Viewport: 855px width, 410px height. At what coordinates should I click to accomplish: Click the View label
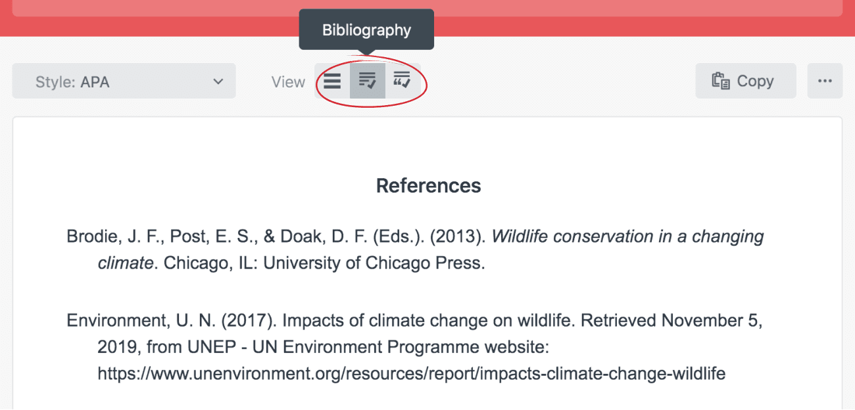(x=288, y=82)
